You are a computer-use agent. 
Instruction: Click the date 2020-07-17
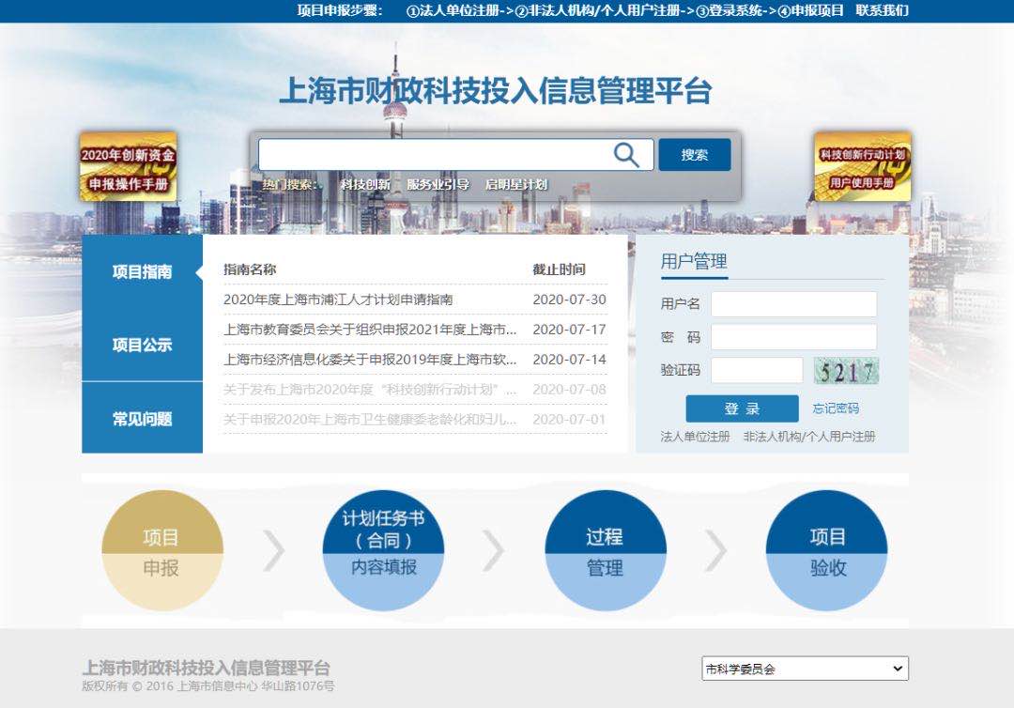point(569,329)
